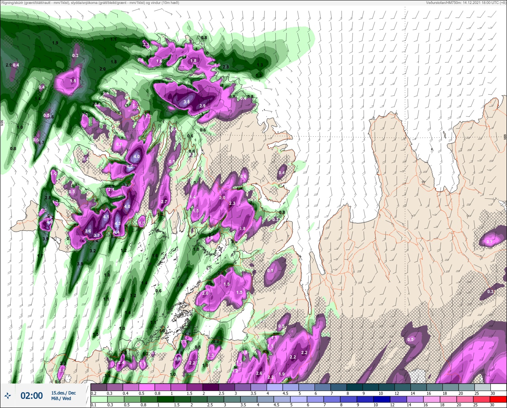Pick the lightest green swatch above 0.1

coord(98,399)
